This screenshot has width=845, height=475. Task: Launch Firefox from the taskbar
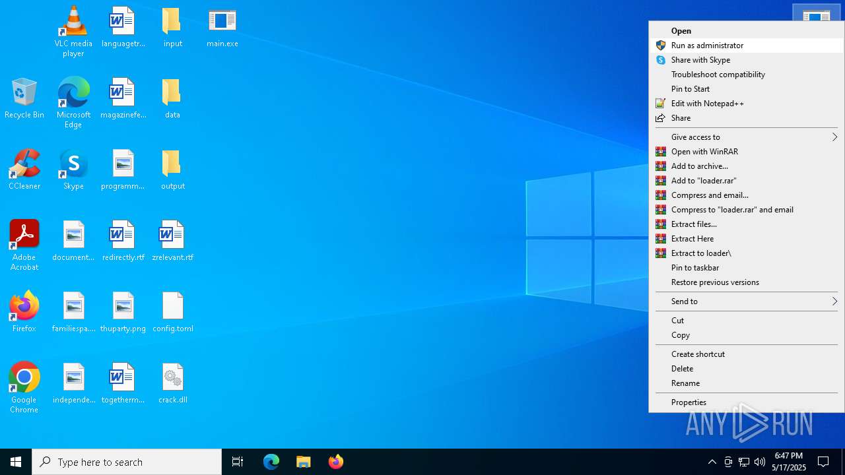(335, 462)
